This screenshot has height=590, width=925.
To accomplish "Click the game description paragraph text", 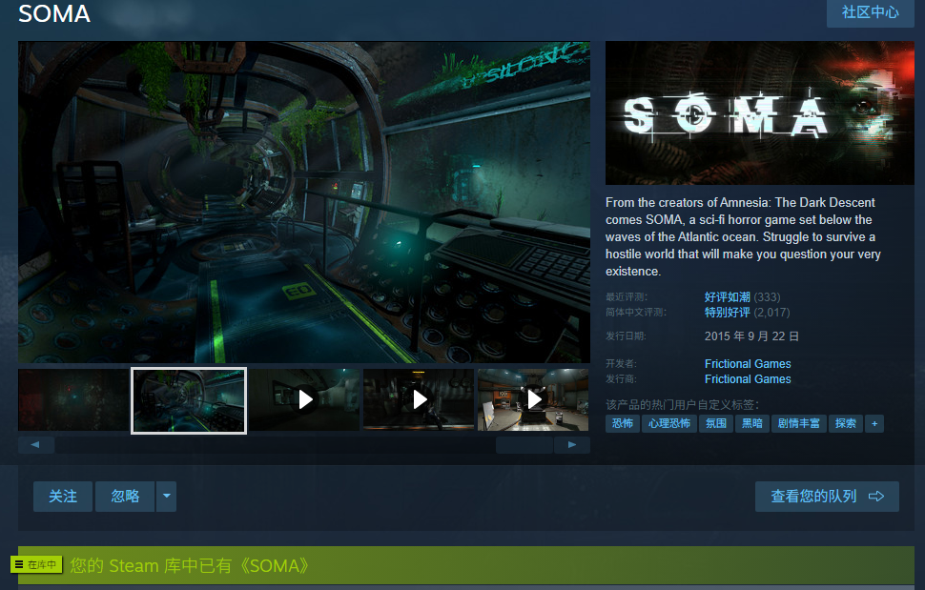I will 743,237.
